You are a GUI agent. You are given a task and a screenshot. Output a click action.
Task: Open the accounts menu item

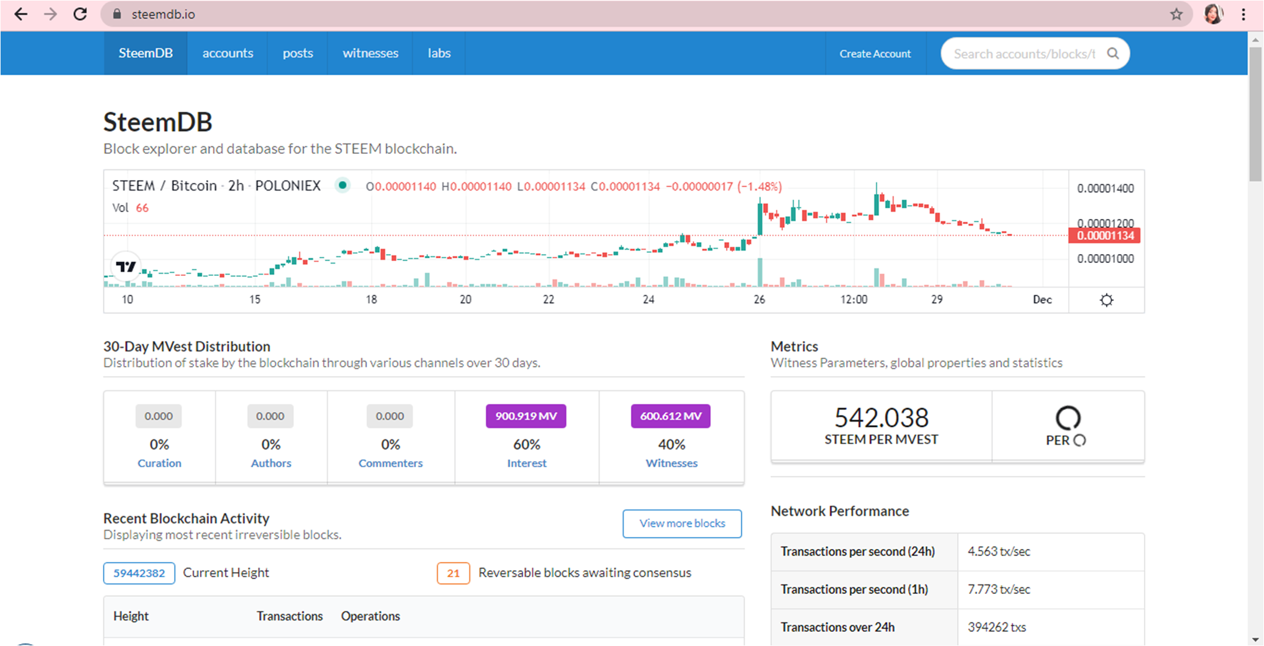pos(228,53)
